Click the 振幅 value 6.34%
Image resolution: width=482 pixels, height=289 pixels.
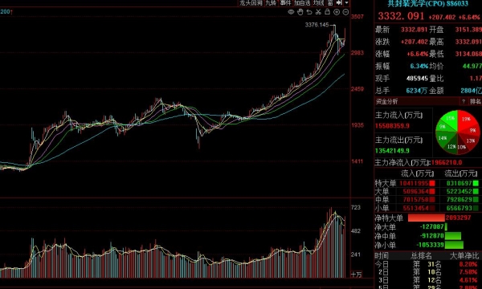[419, 66]
